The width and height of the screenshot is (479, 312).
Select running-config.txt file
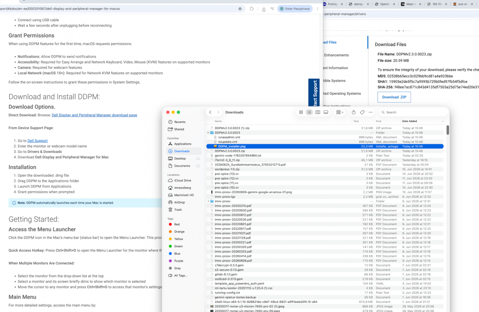click(325, 293)
